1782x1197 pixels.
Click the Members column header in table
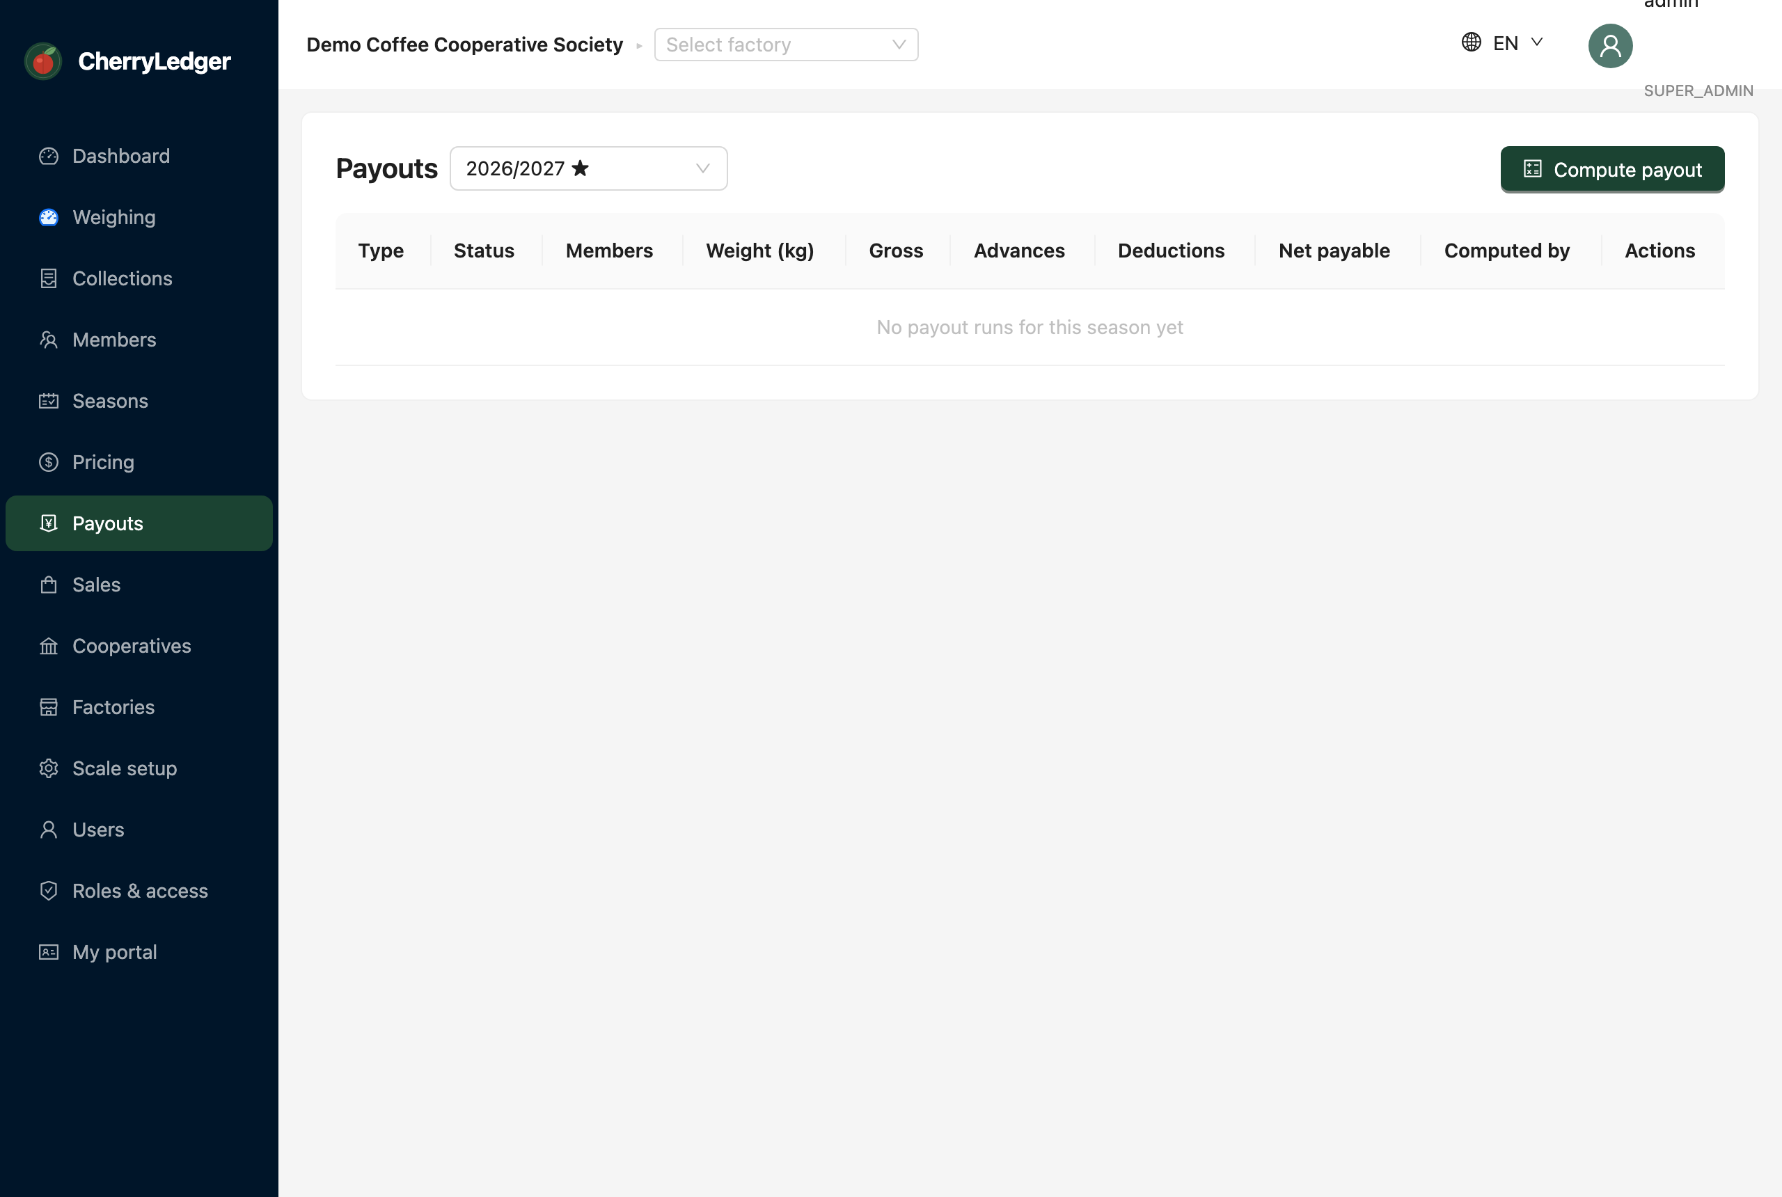pyautogui.click(x=609, y=251)
